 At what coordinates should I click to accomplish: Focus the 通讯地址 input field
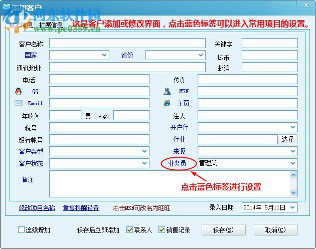127,67
